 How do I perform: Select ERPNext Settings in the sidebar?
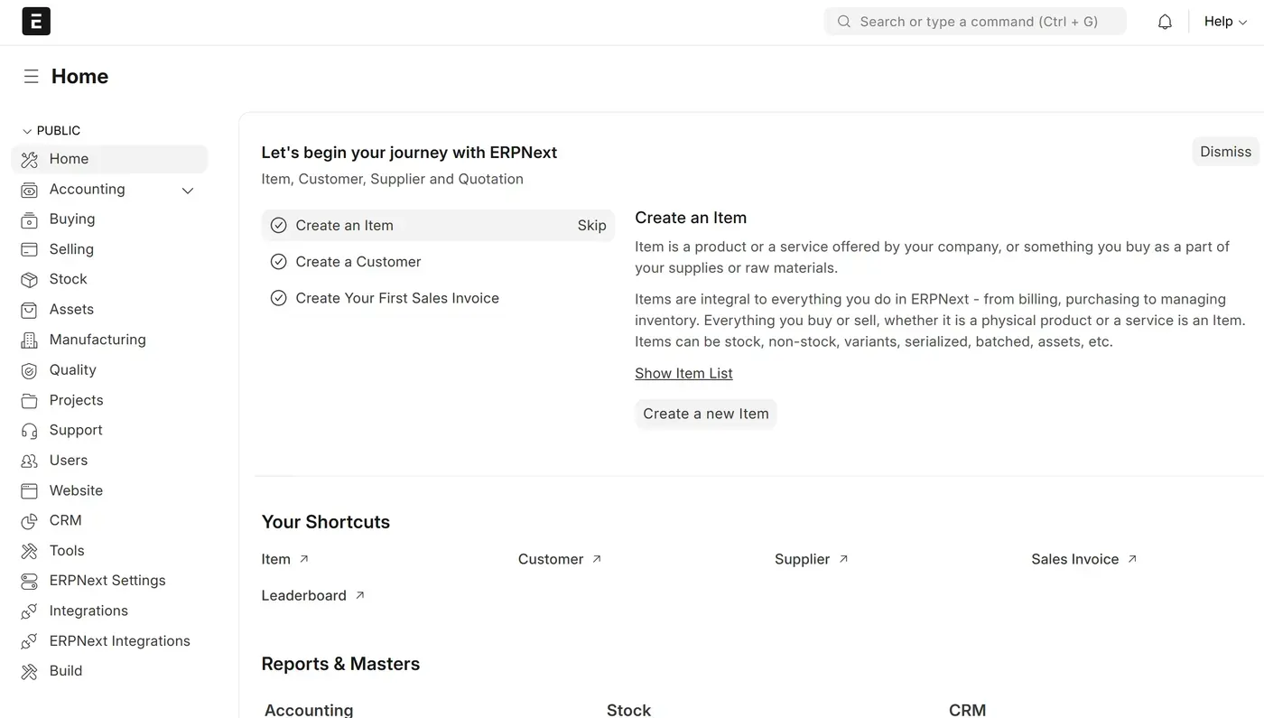[x=107, y=581]
